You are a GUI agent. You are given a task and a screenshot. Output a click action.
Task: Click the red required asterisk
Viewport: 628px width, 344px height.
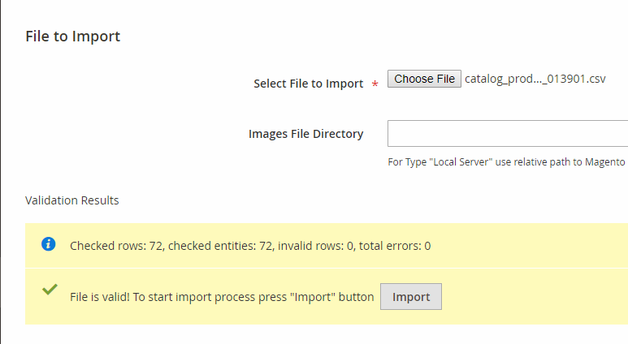pos(375,84)
